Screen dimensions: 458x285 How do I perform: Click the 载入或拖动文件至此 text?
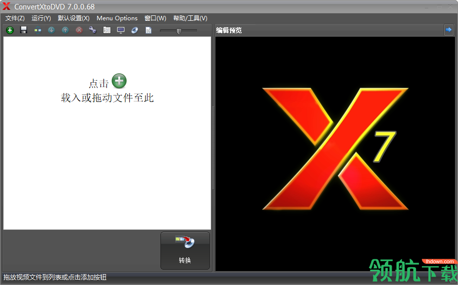point(107,97)
